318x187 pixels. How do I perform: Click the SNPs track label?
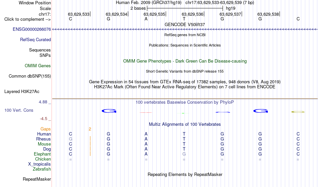click(45, 55)
